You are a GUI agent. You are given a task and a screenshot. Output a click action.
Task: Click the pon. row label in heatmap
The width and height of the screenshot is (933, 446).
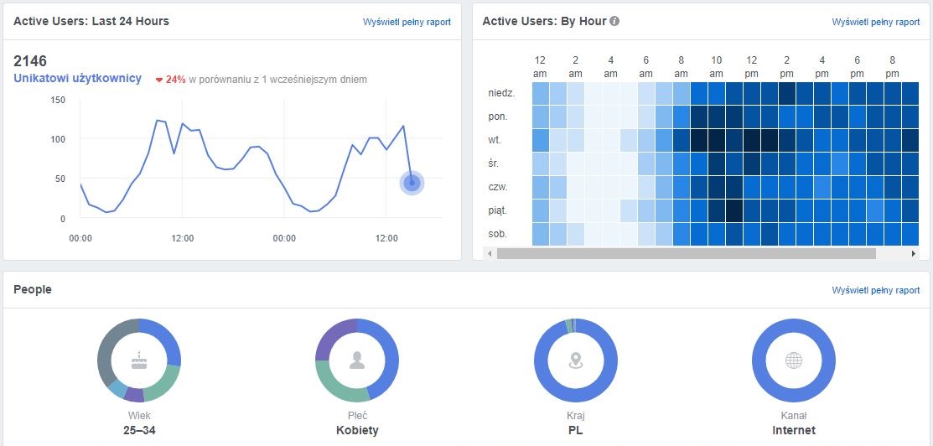click(498, 117)
